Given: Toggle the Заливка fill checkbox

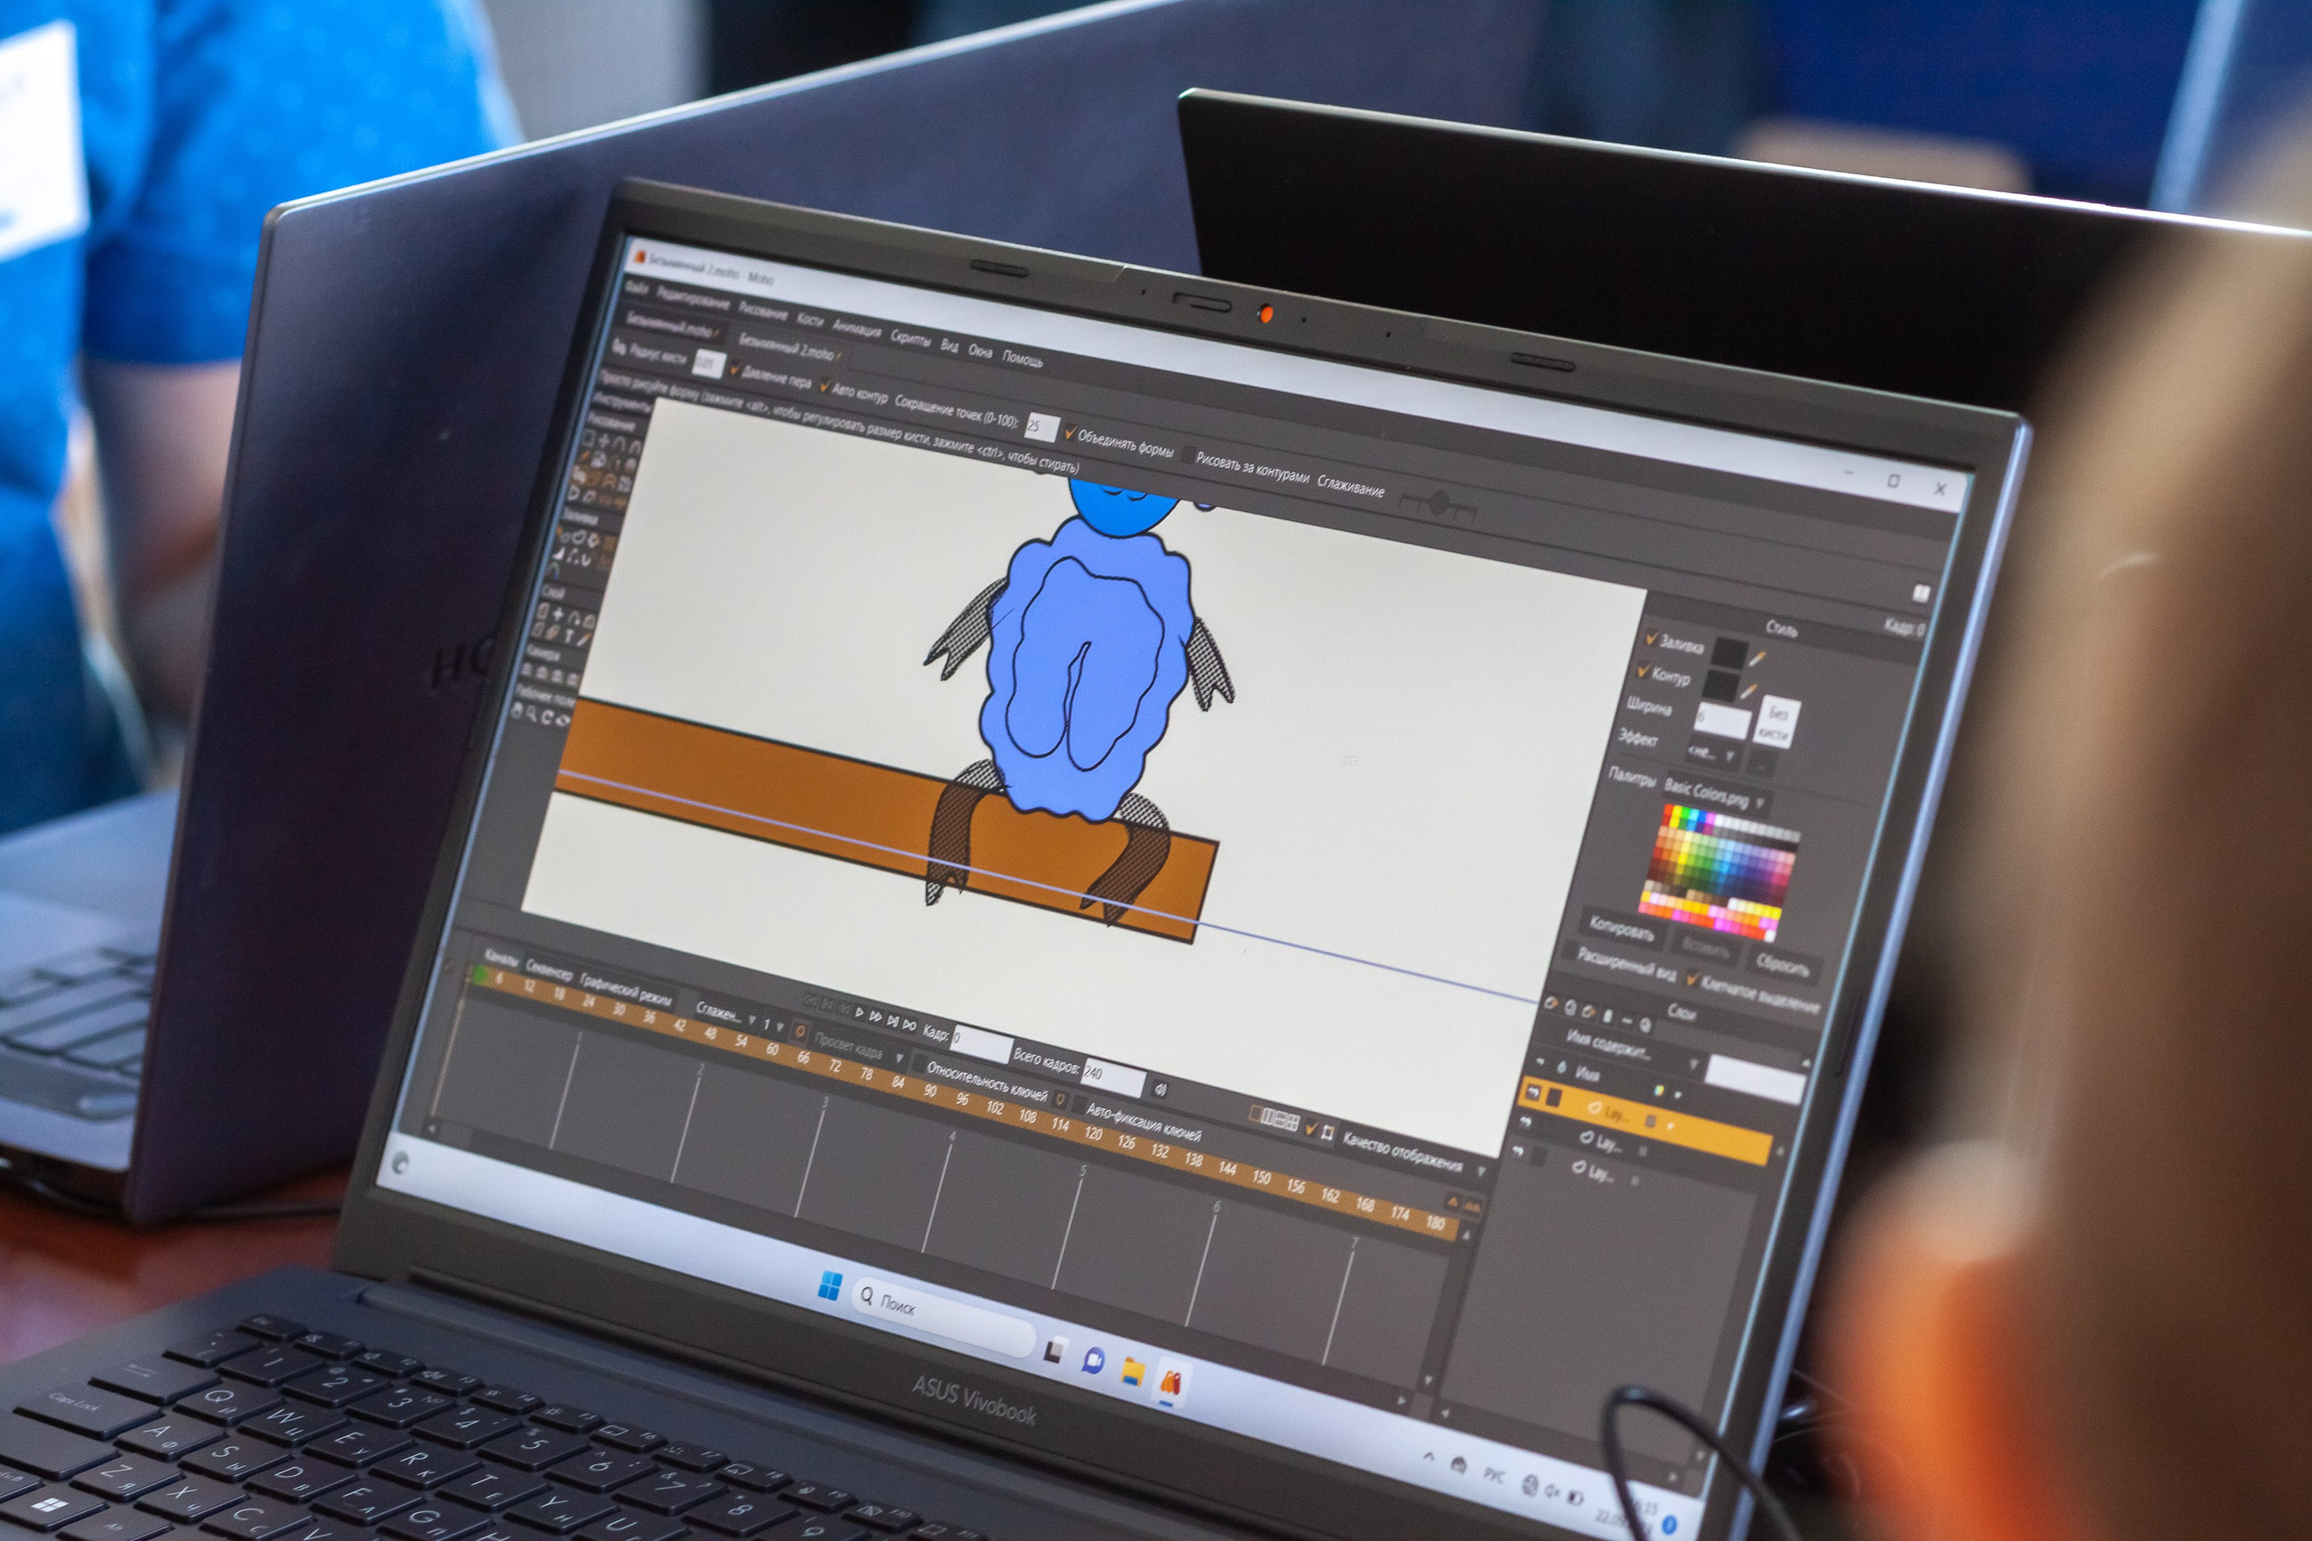Looking at the screenshot, I should [x=1652, y=638].
